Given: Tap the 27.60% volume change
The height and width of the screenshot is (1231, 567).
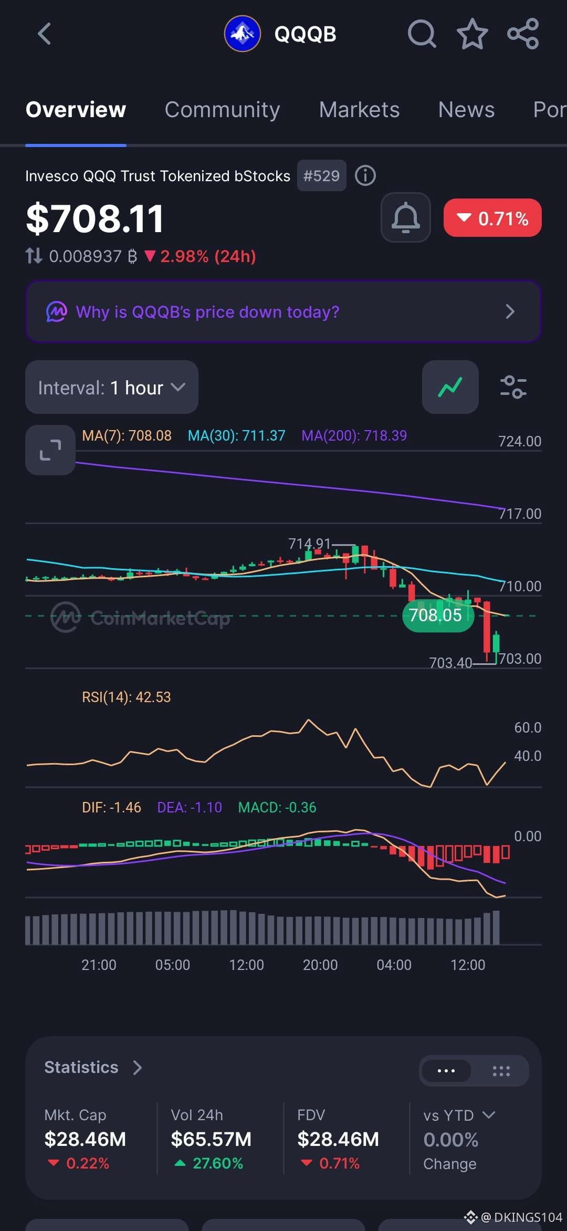Looking at the screenshot, I should (x=218, y=1163).
